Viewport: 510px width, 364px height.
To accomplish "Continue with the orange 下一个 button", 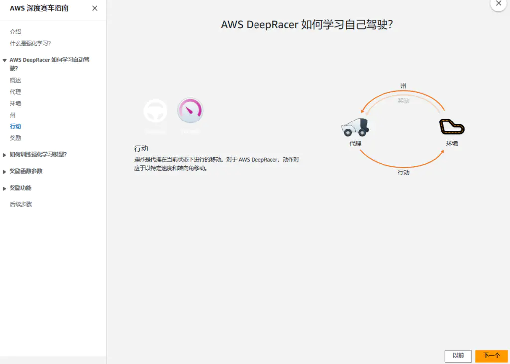I will 491,356.
